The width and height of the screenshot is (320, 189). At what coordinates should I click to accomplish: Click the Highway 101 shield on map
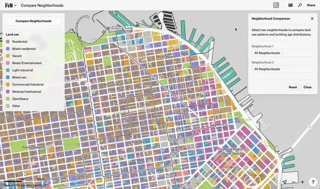(x=88, y=84)
